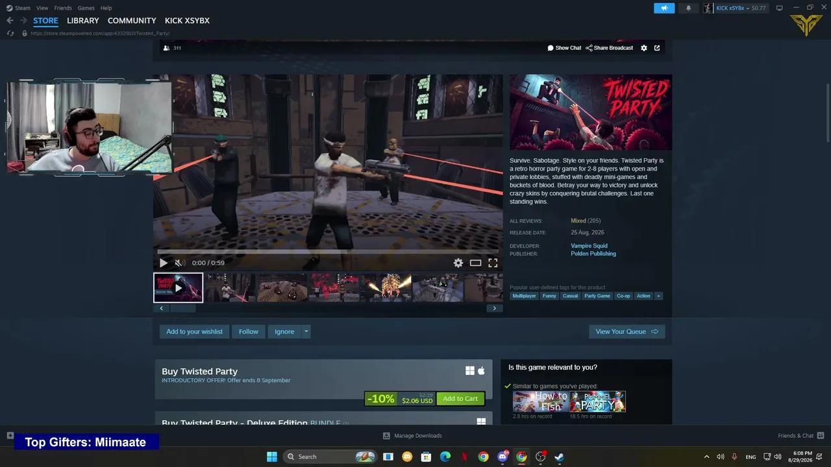Pop out the broadcast in new window
This screenshot has height=467, width=831.
(657, 48)
